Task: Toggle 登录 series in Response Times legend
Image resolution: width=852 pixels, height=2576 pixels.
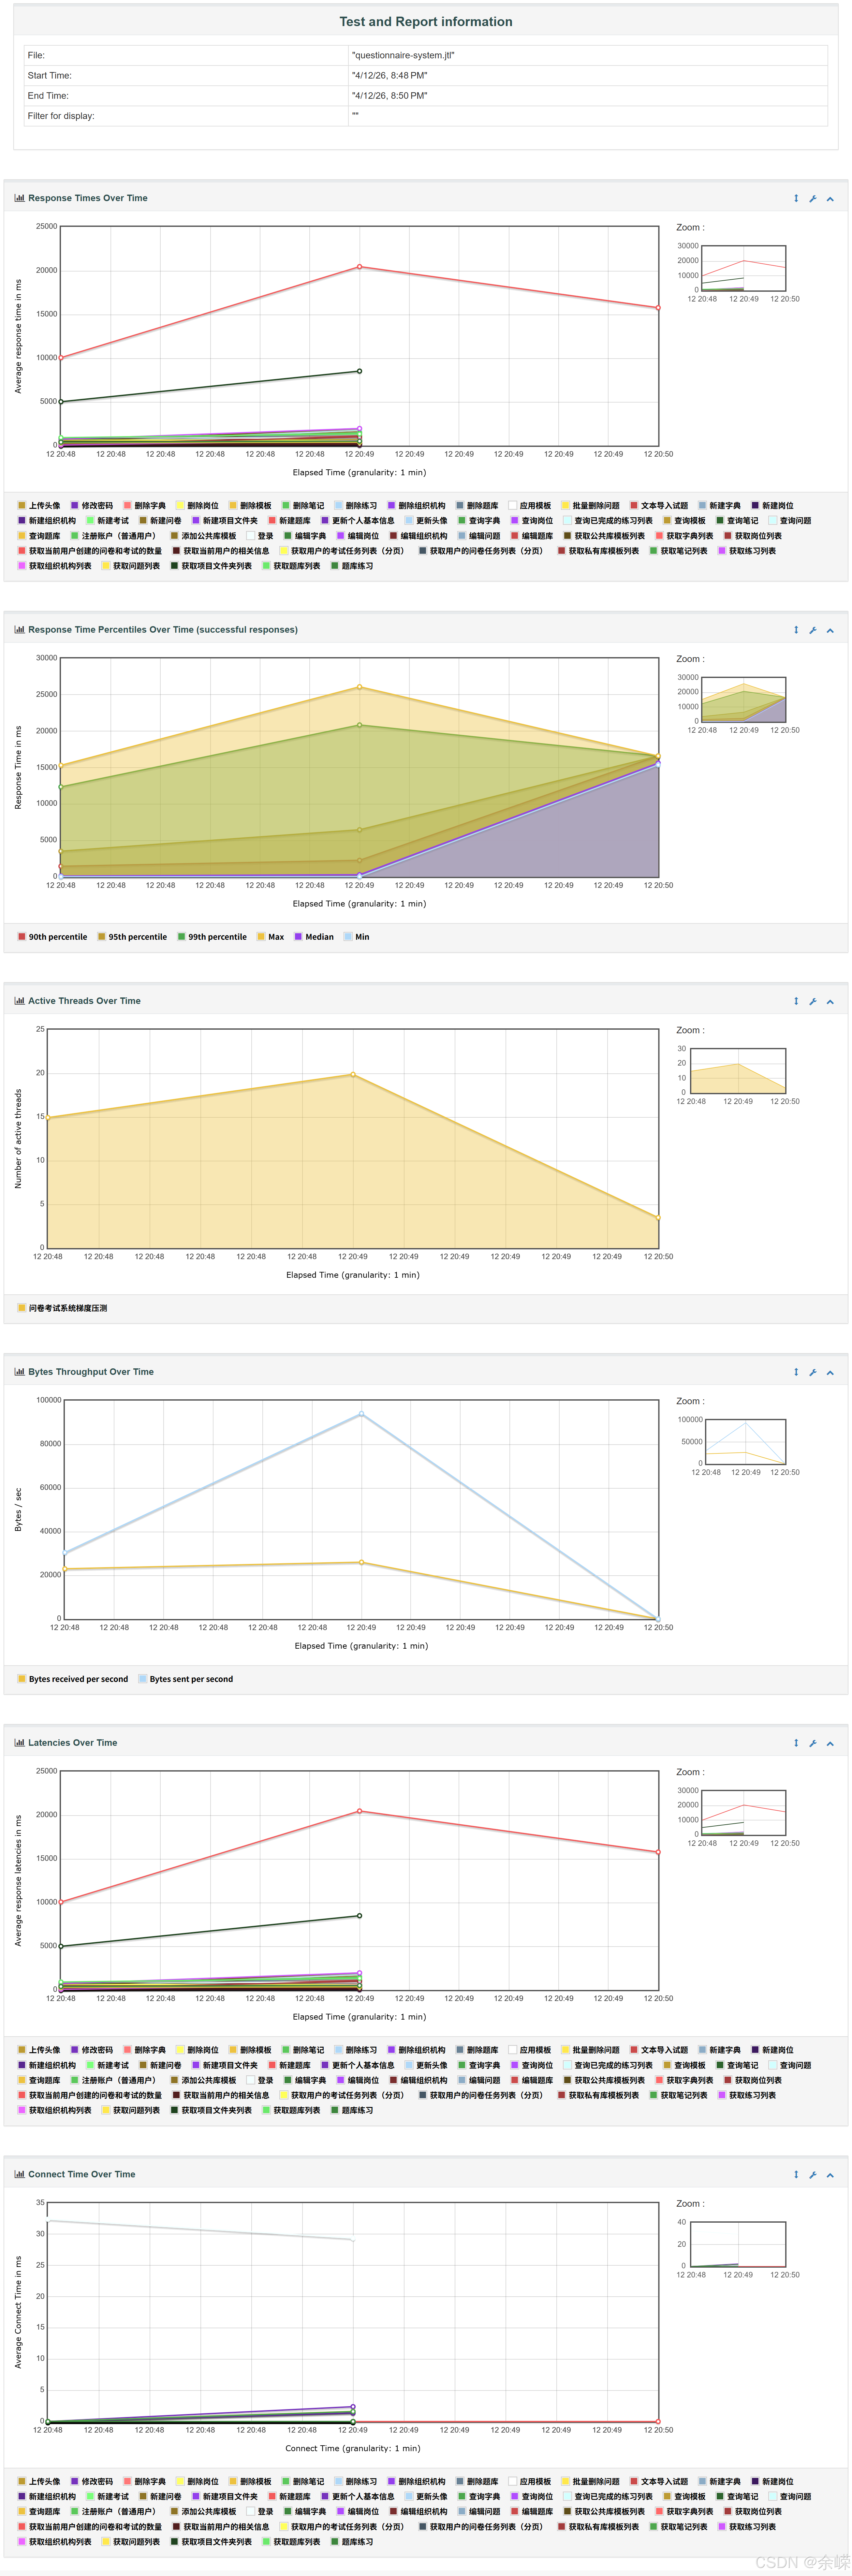Action: [260, 536]
